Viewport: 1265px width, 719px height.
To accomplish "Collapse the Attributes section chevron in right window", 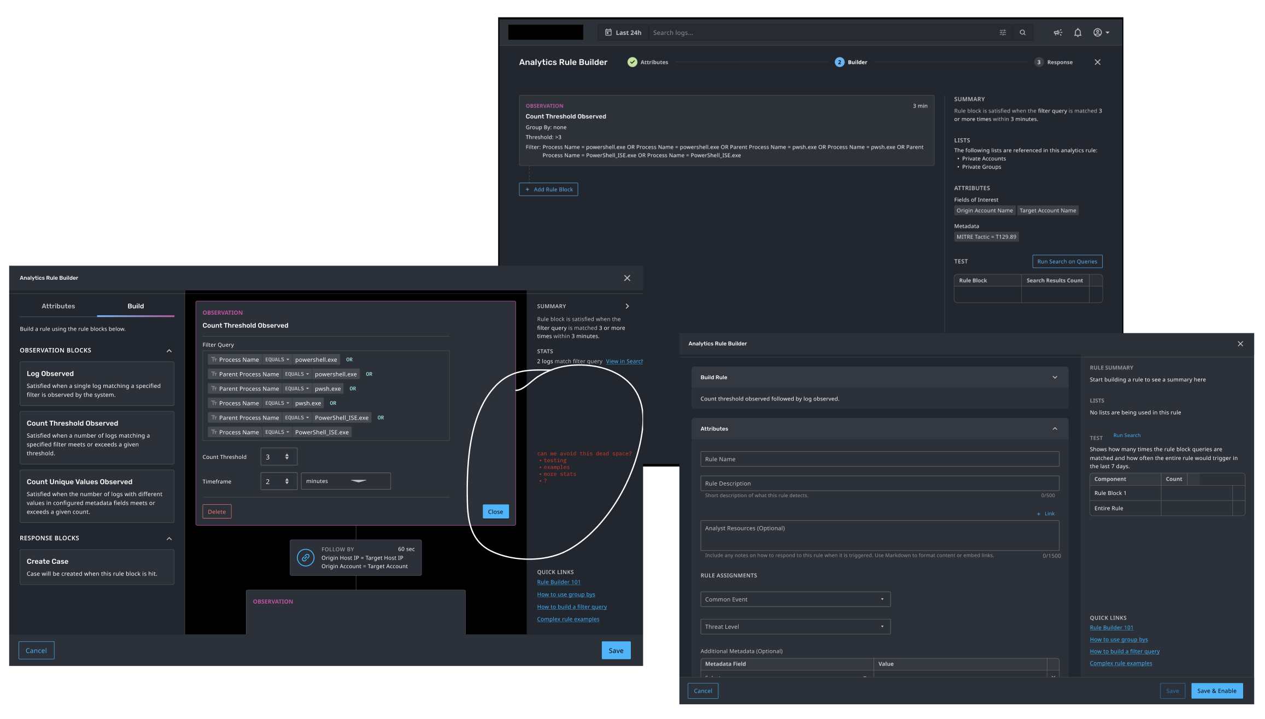I will point(1055,428).
